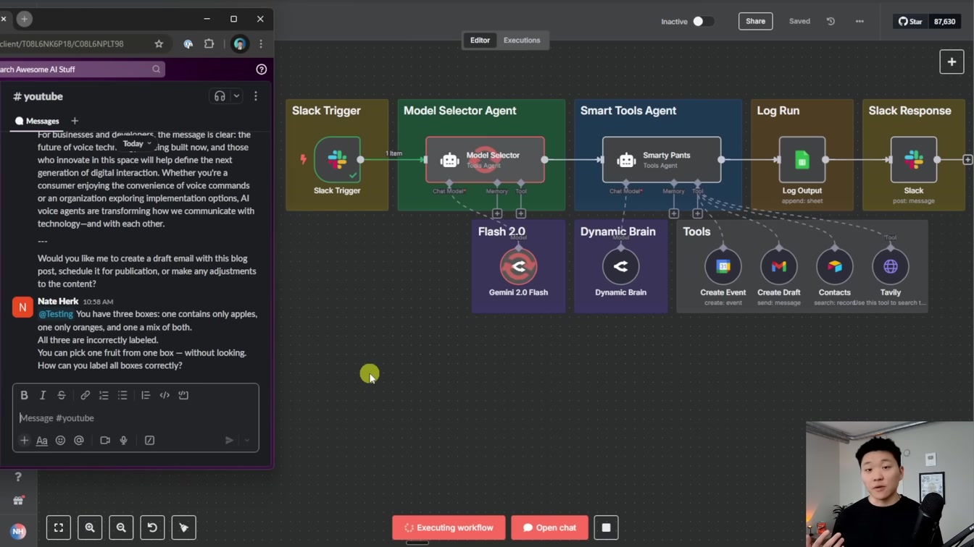The image size is (974, 547).
Task: Open the Today date jump dropdown
Action: [137, 144]
